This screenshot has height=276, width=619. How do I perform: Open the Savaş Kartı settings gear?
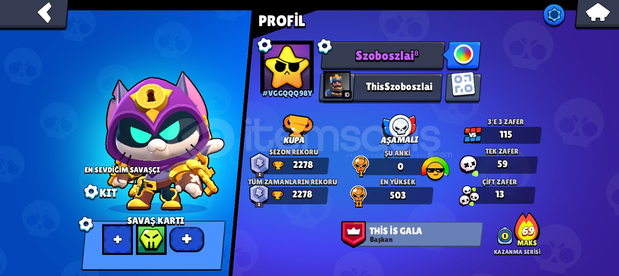point(86,224)
